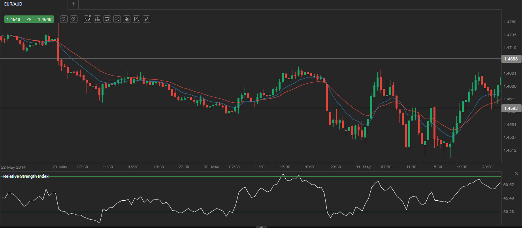Close the Relative Strength Index panel

[516, 174]
